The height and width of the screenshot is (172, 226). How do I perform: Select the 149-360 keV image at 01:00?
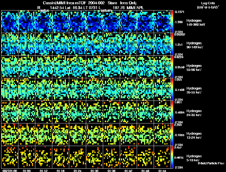[x=10, y=22]
